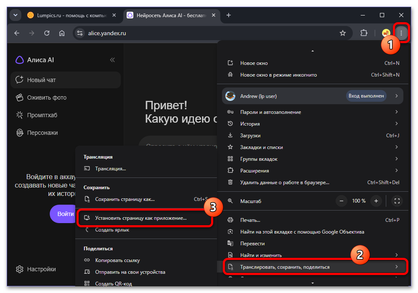Select Новое окно menu item
This screenshot has height=293, width=418.
(313, 63)
